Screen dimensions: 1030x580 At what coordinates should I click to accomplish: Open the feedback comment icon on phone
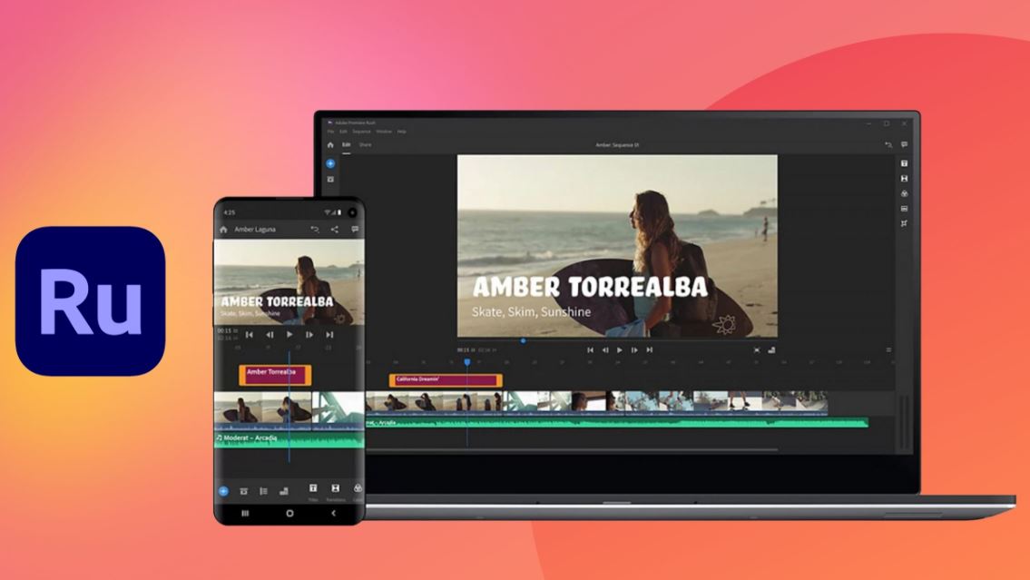click(x=355, y=230)
